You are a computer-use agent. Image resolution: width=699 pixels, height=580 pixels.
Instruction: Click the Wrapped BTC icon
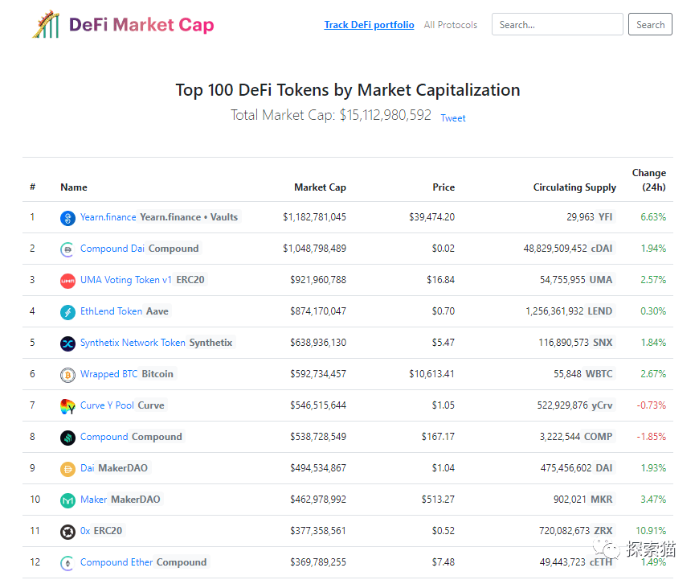point(67,375)
